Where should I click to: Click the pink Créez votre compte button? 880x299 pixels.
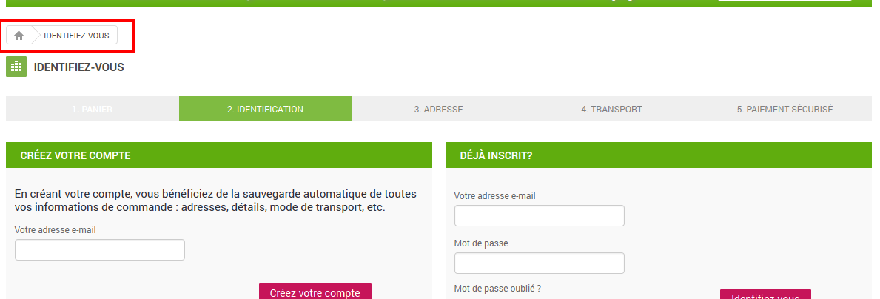coord(315,291)
